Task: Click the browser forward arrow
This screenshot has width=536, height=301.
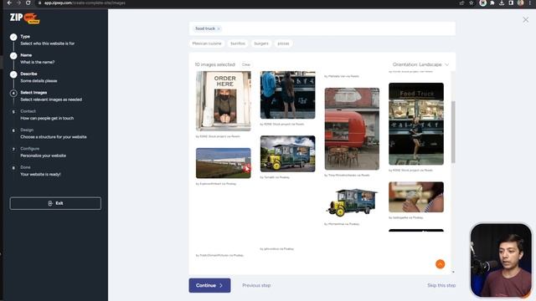Action: pos(18,3)
